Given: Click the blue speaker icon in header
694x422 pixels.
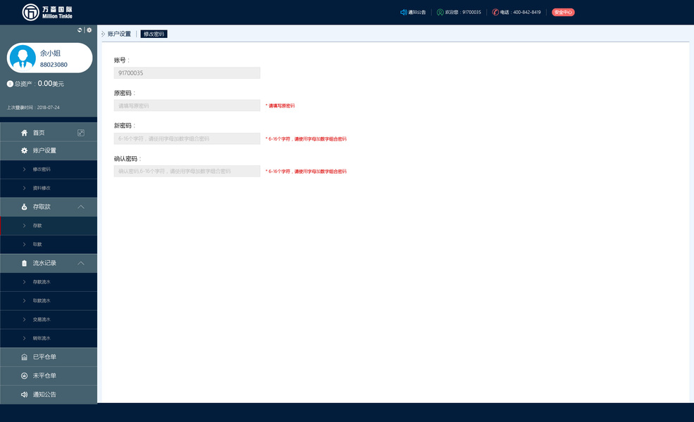Looking at the screenshot, I should coord(403,13).
